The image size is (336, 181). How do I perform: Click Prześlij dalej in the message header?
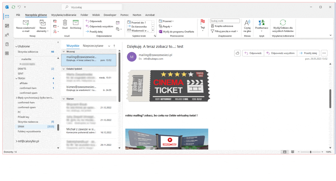pos(308,53)
